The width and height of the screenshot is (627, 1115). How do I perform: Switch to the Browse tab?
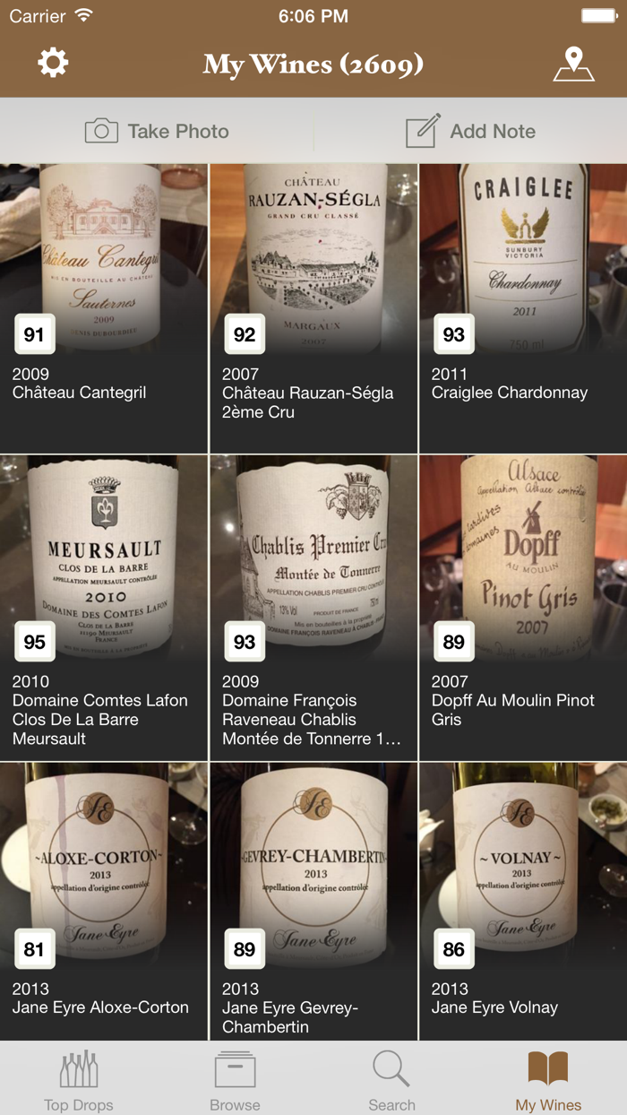point(235,1080)
